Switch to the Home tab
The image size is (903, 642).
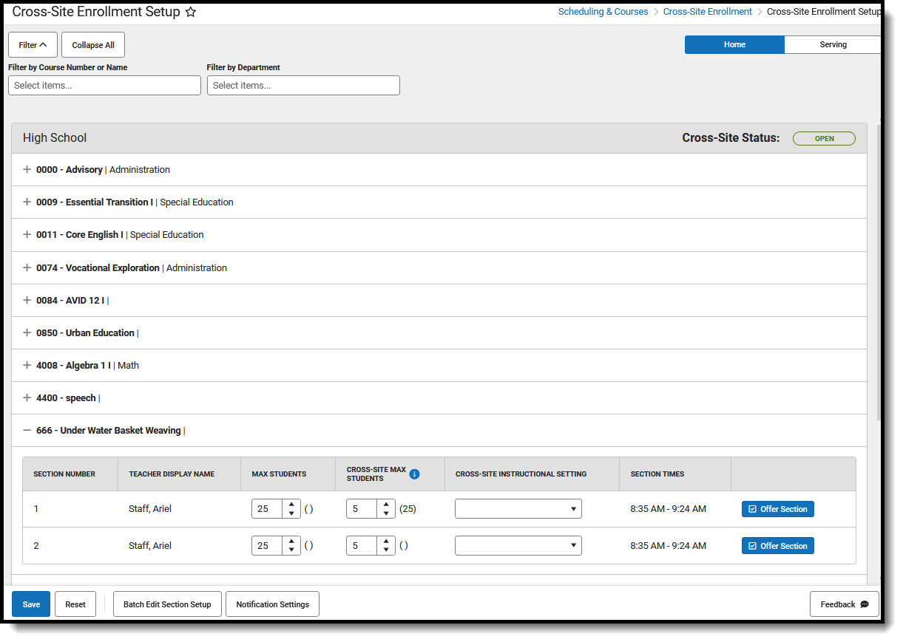click(x=734, y=44)
